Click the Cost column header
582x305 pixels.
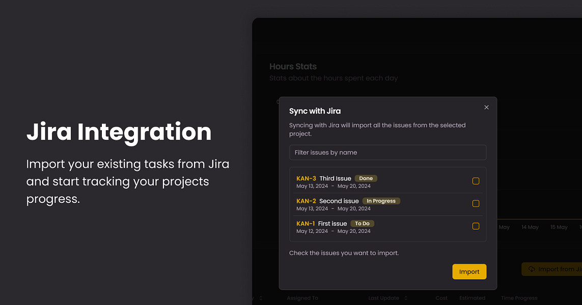tap(441, 298)
